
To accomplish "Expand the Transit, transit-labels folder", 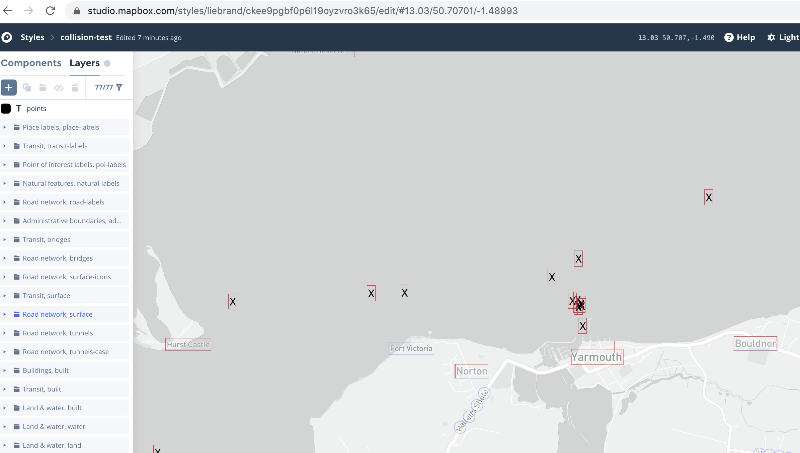I will [x=4, y=146].
